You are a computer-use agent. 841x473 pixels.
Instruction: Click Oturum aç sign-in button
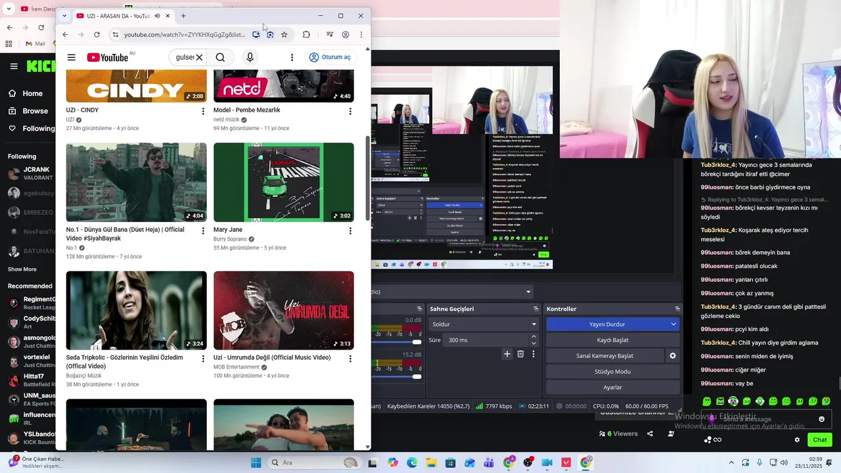330,57
